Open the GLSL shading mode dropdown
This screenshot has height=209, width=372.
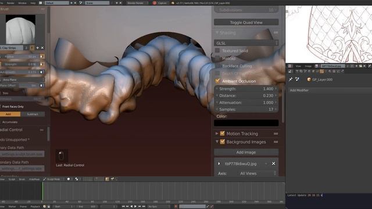246,43
